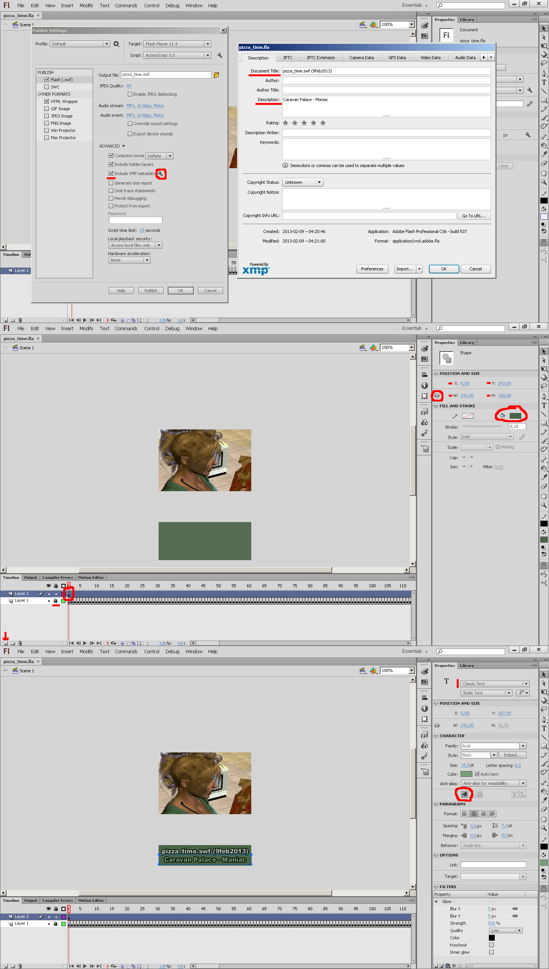The width and height of the screenshot is (549, 969).
Task: Open the text Color swatch in Character
Action: tap(467, 774)
